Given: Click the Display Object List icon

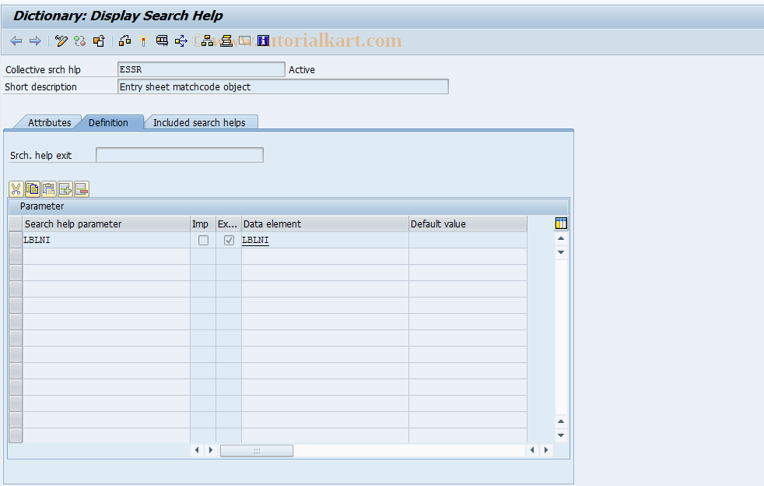Looking at the screenshot, I should [180, 41].
